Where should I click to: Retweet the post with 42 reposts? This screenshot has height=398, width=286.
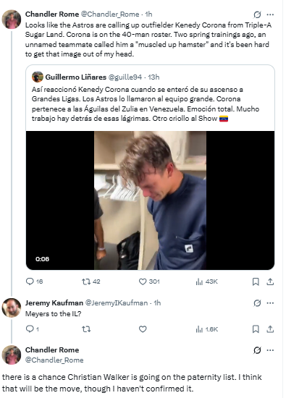click(91, 281)
